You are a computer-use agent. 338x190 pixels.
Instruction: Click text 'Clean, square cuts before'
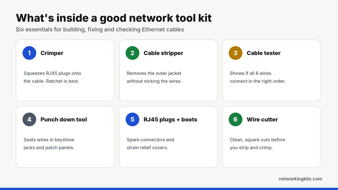257,140
